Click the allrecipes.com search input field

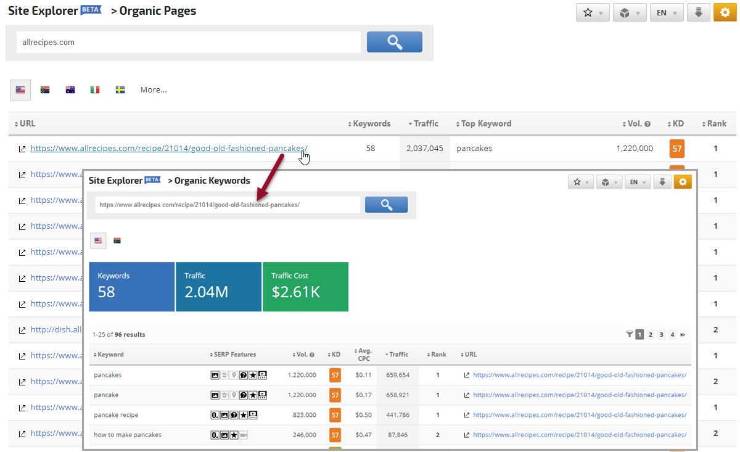coord(188,43)
